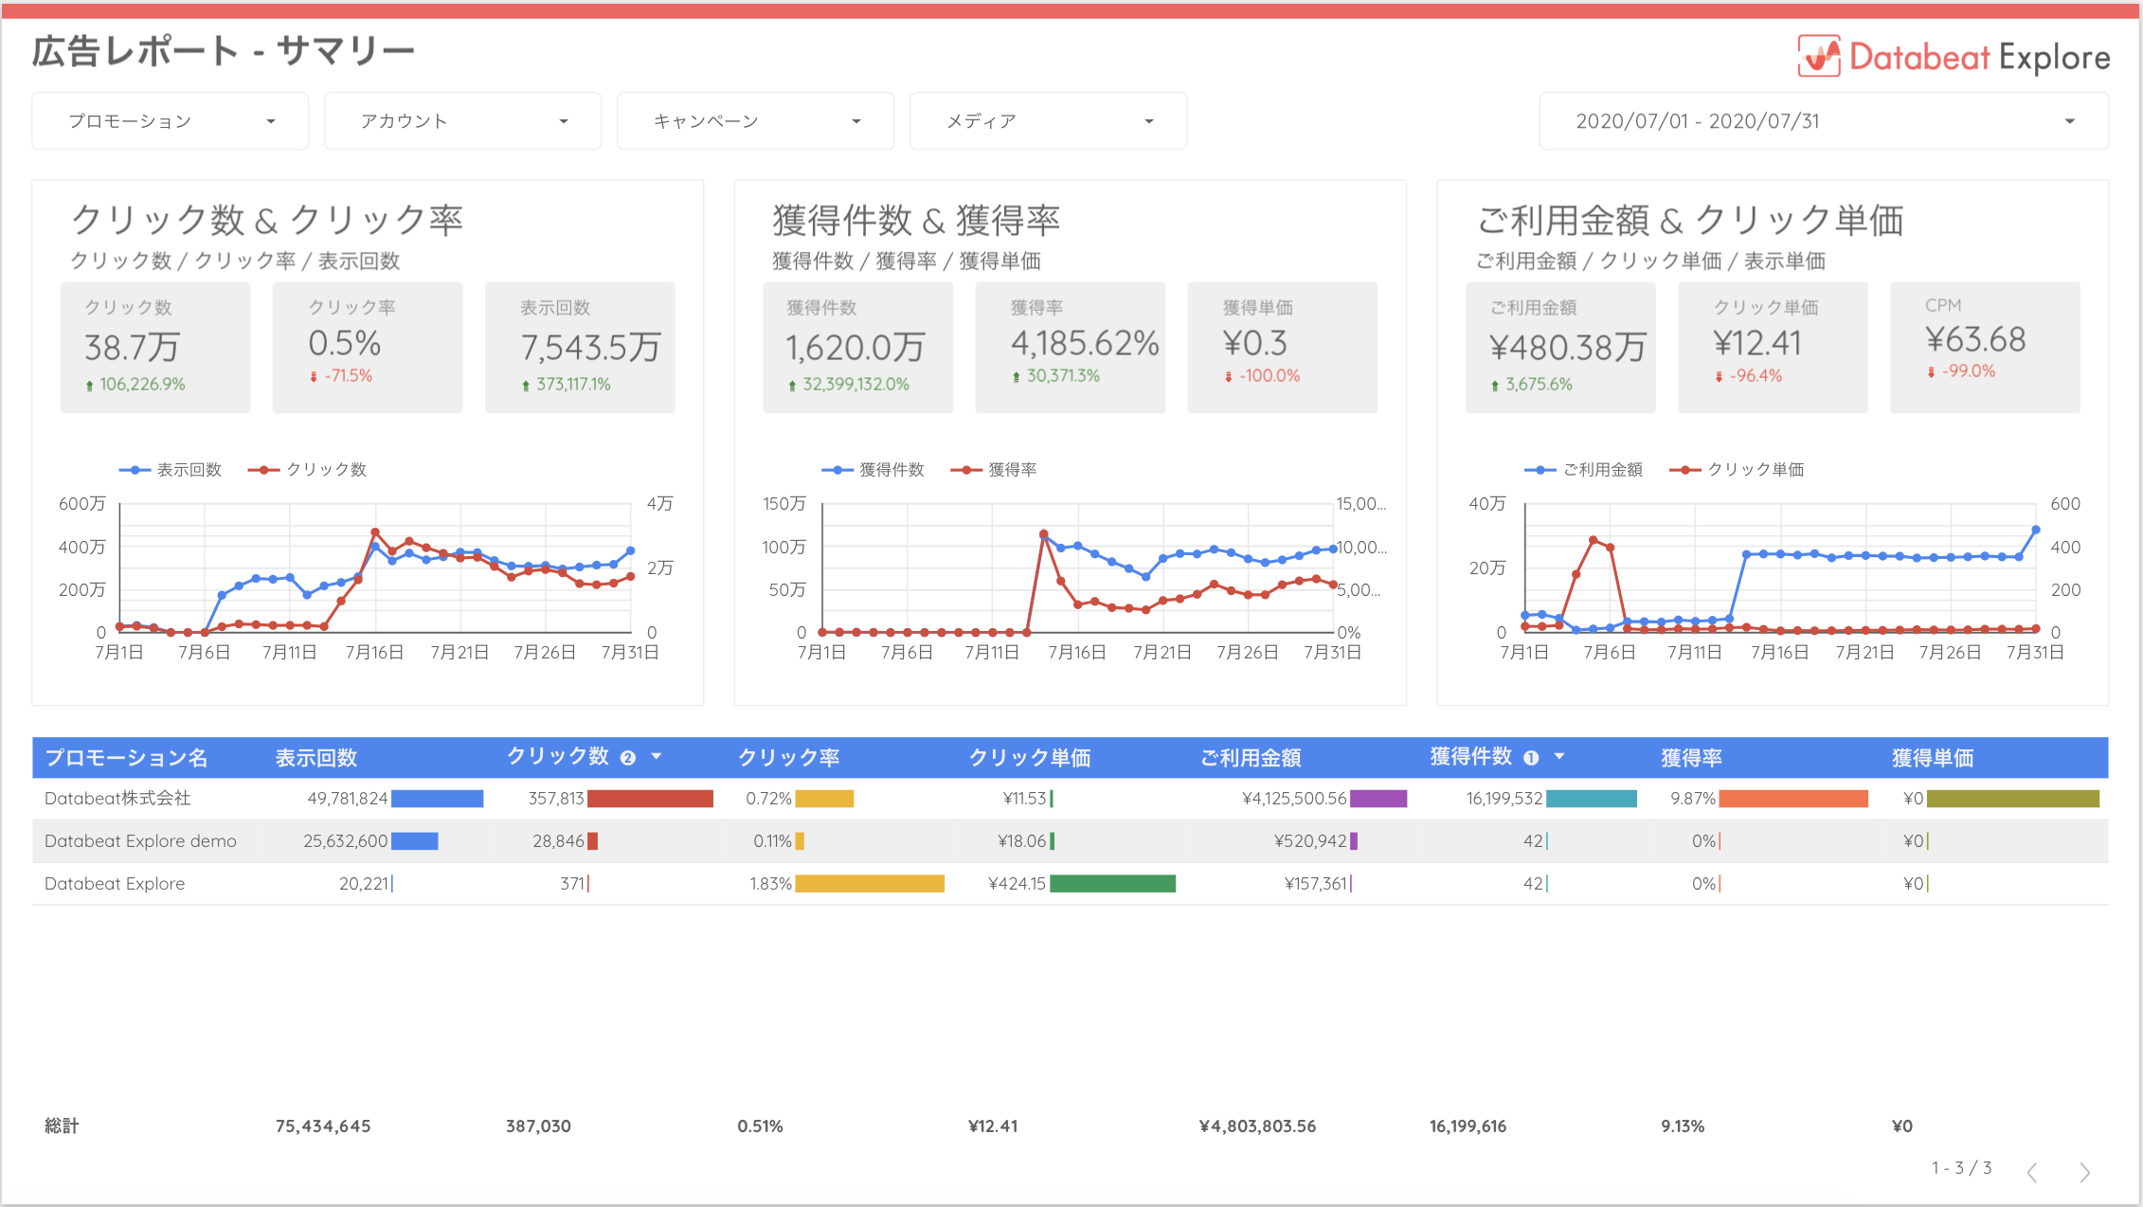
Task: Click the green bar for ¥424.15 cost
Action: tap(1112, 884)
